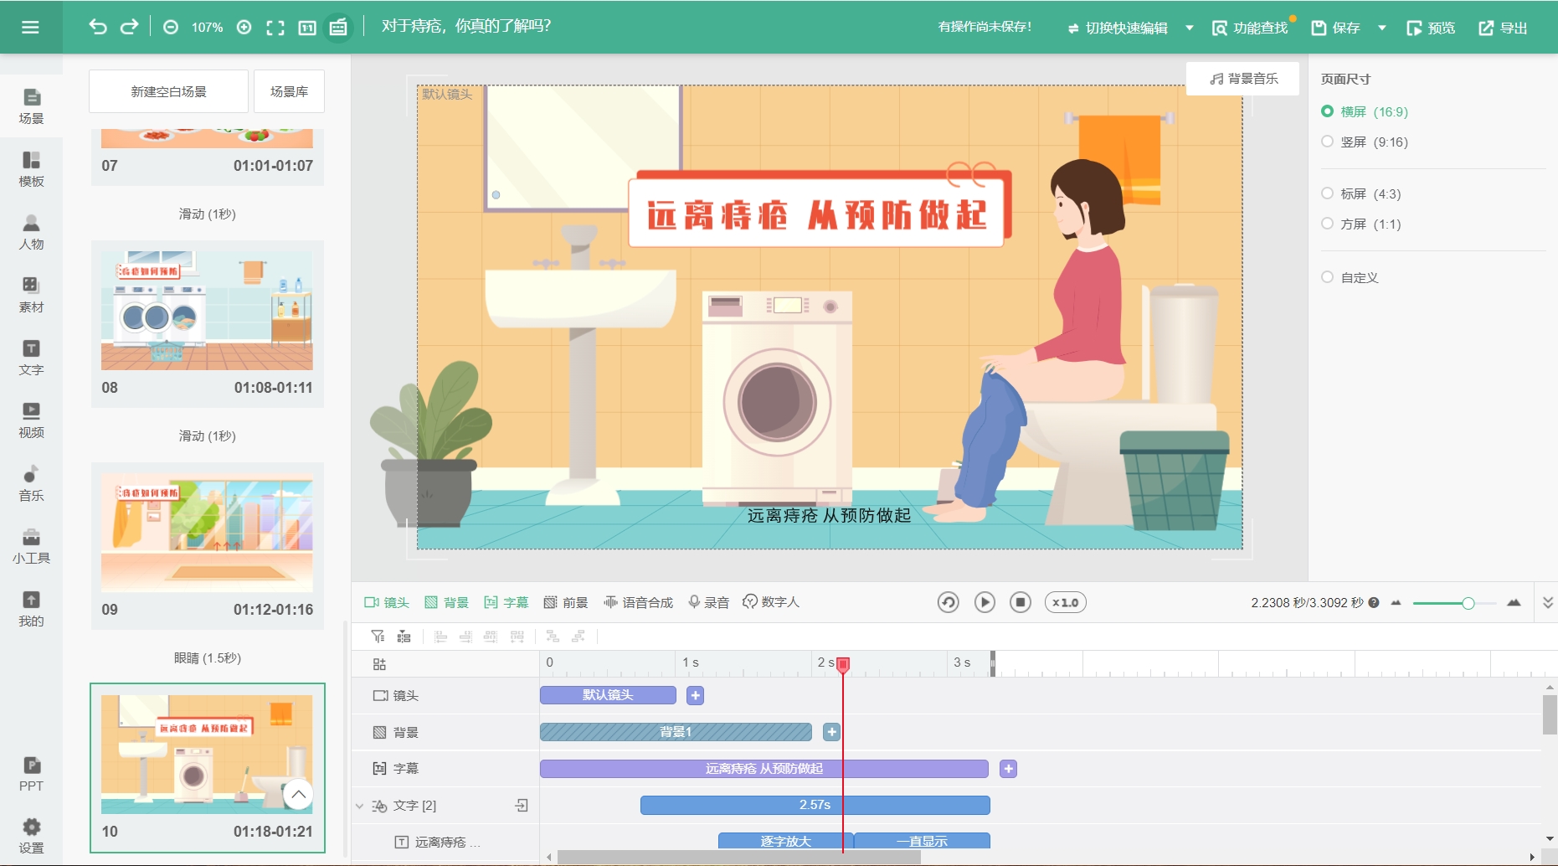
Task: Open the hamburger main menu
Action: [x=30, y=28]
